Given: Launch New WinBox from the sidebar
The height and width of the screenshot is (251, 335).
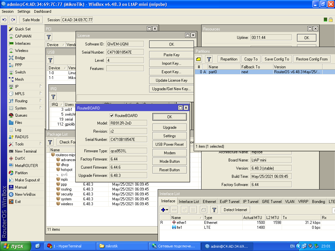Looking at the screenshot, I should 25,194.
